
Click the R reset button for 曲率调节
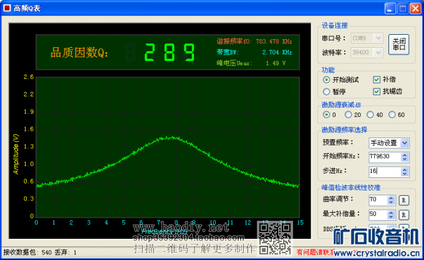(x=403, y=200)
